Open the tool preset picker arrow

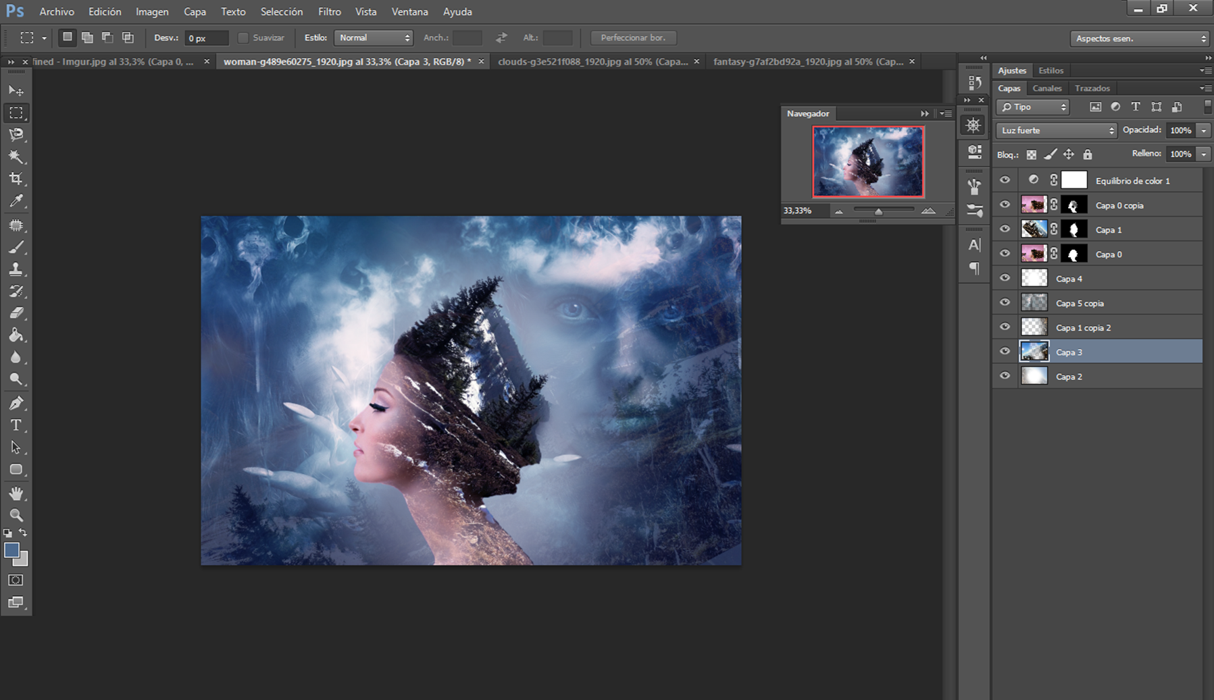[44, 38]
